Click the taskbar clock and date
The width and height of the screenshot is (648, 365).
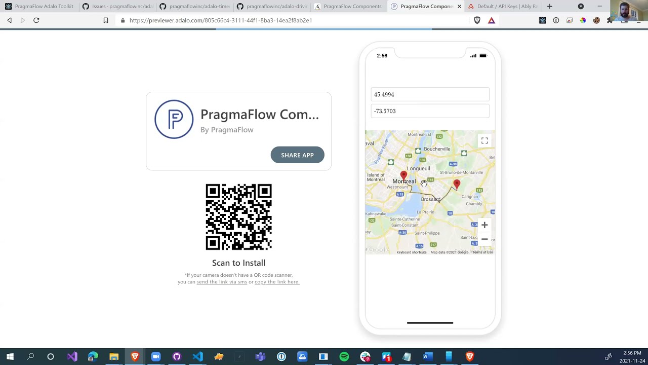click(x=632, y=357)
